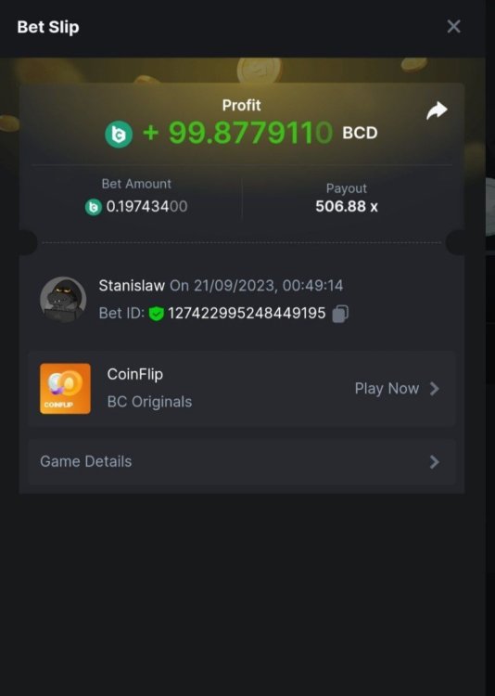Click the CoinFlip game title
The width and height of the screenshot is (495, 696).
coord(134,375)
